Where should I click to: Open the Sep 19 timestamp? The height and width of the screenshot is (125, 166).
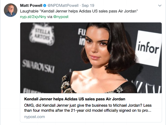[x=88, y=6]
